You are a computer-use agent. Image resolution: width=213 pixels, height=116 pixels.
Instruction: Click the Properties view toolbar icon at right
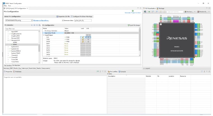97,71
